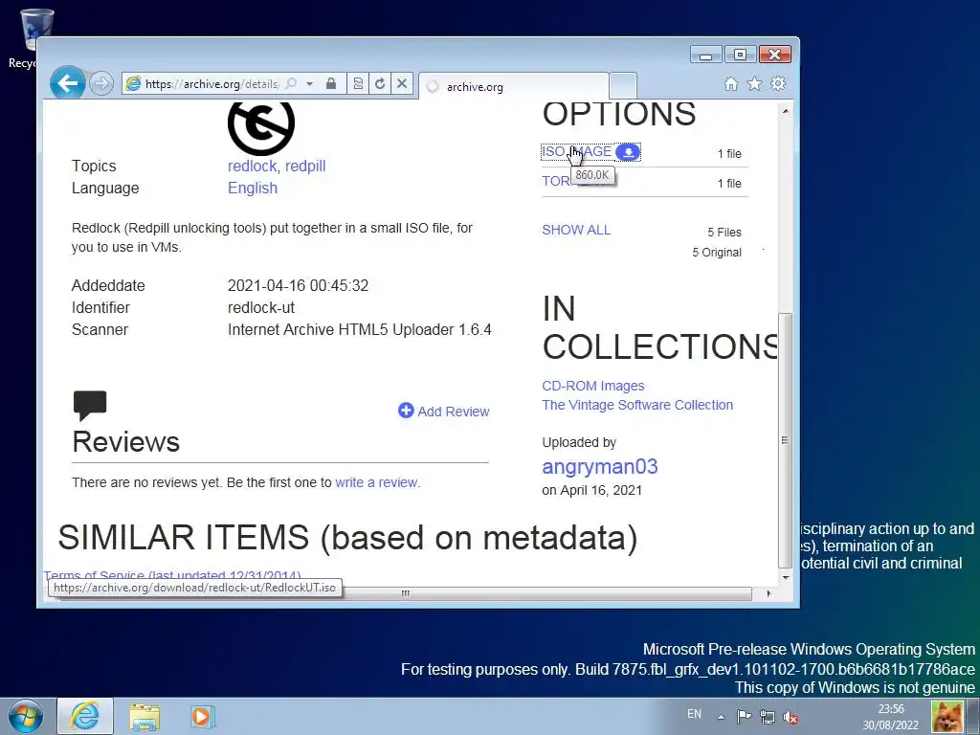Click the vertical scrollbar thumb

click(786, 440)
